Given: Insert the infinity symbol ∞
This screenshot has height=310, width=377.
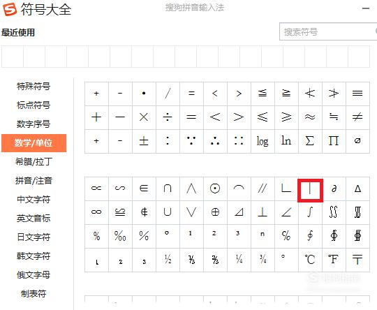Looking at the screenshot, I should (x=96, y=212).
